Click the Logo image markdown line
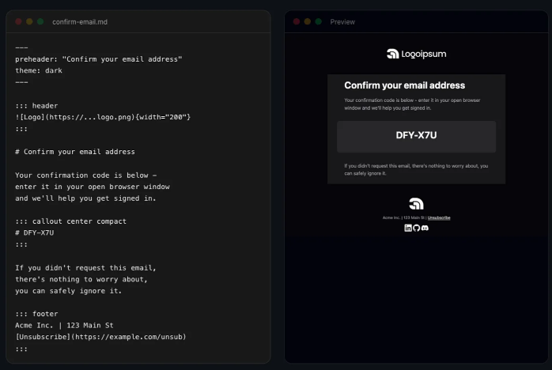 pos(103,117)
